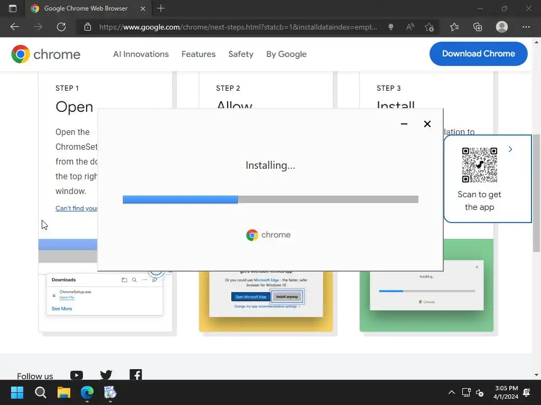Open the Chrome installer taskbar icon

click(x=110, y=392)
